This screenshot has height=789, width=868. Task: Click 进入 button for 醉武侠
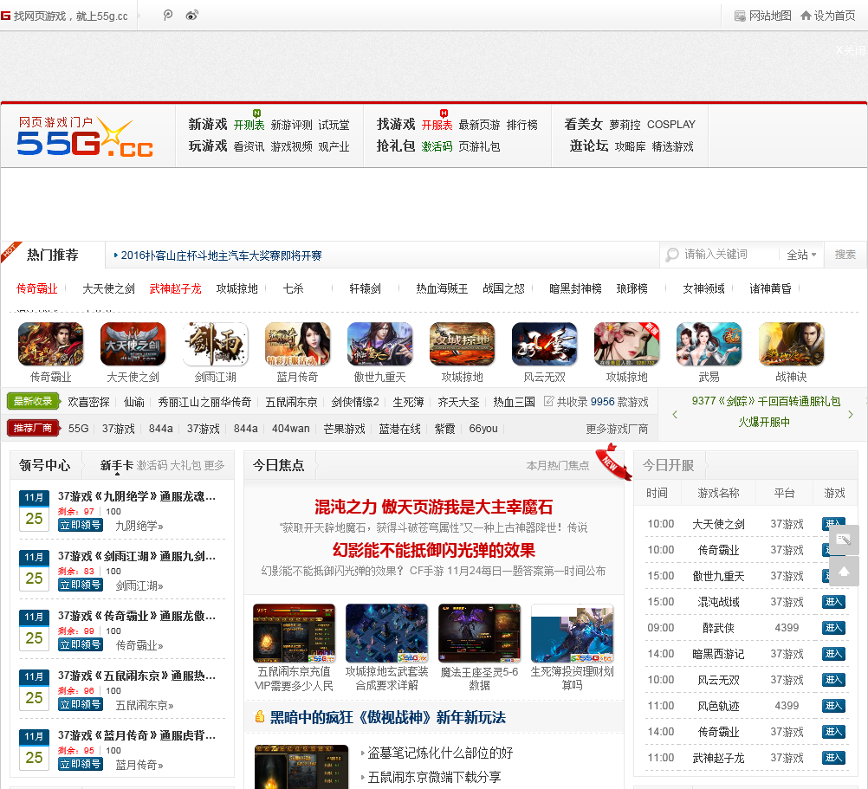(x=833, y=628)
